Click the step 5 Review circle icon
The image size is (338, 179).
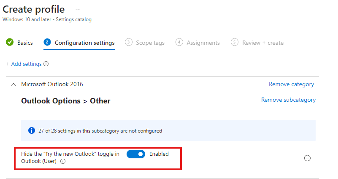[x=235, y=42]
